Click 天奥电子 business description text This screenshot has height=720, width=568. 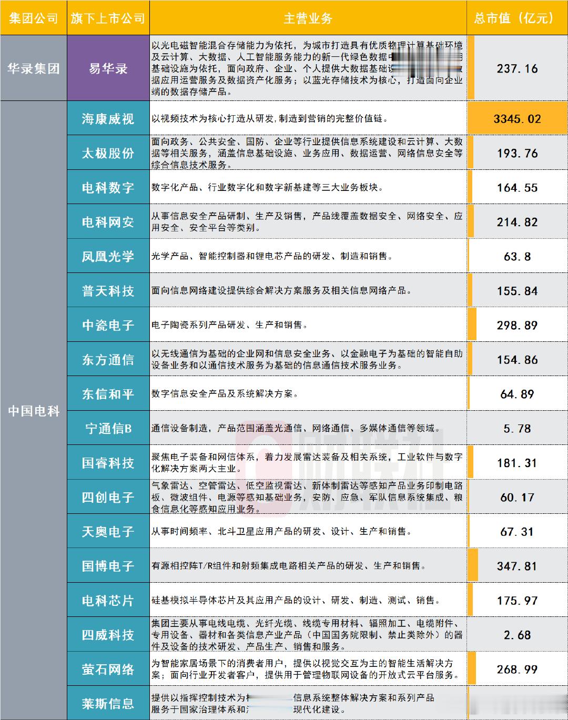pyautogui.click(x=282, y=531)
